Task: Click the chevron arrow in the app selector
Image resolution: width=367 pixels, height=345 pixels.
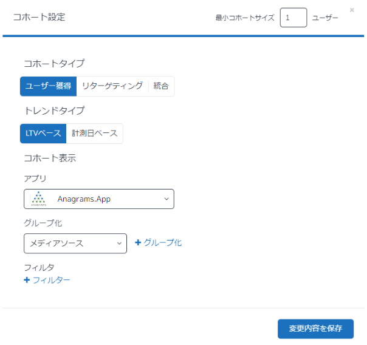Action: [166, 199]
